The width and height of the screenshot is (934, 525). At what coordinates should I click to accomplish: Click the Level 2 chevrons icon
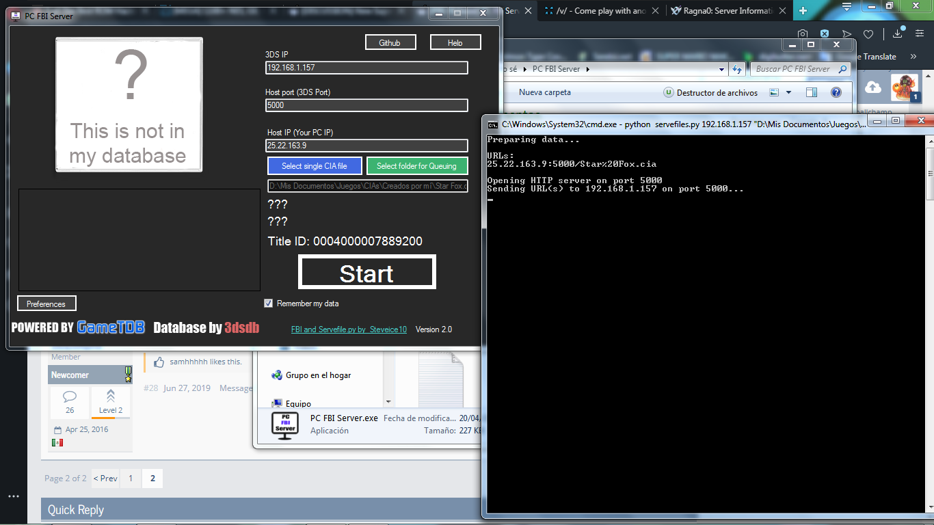111,396
